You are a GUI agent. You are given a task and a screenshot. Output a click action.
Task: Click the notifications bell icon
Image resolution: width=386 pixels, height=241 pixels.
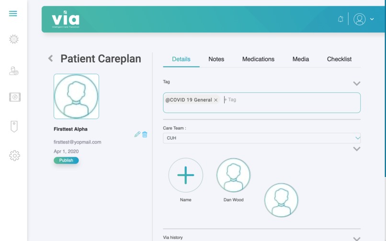coord(341,19)
